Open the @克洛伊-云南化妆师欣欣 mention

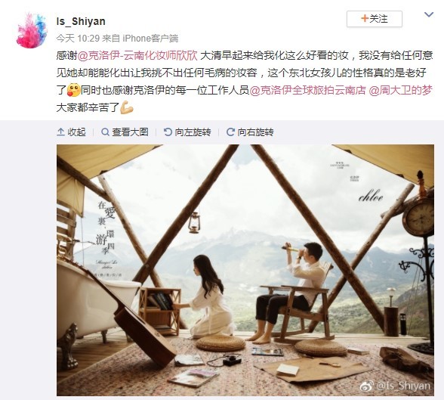click(x=137, y=55)
